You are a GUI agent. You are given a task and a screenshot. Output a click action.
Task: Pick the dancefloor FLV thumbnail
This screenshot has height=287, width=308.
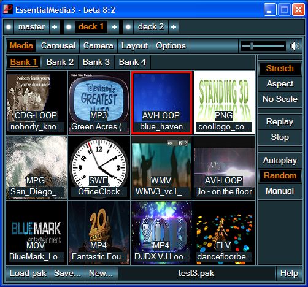224,233
